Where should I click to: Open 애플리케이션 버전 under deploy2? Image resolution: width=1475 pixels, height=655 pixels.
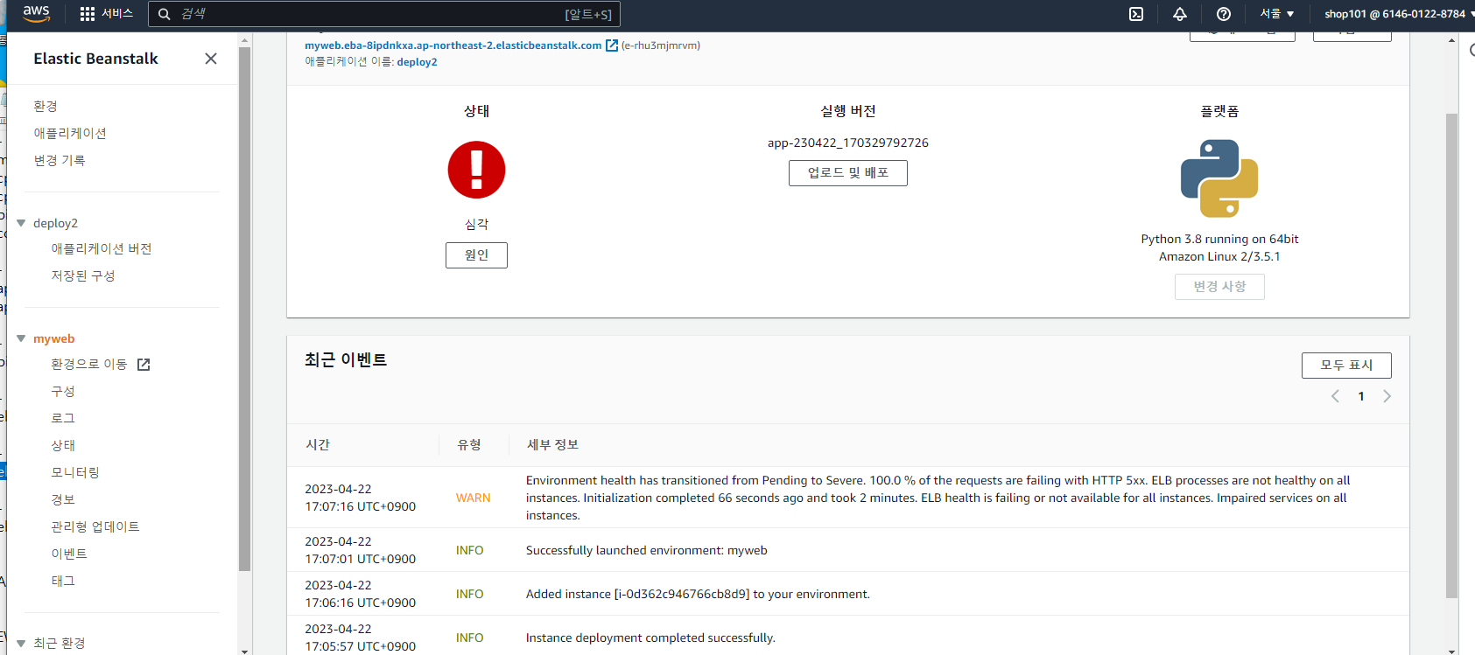coord(102,248)
